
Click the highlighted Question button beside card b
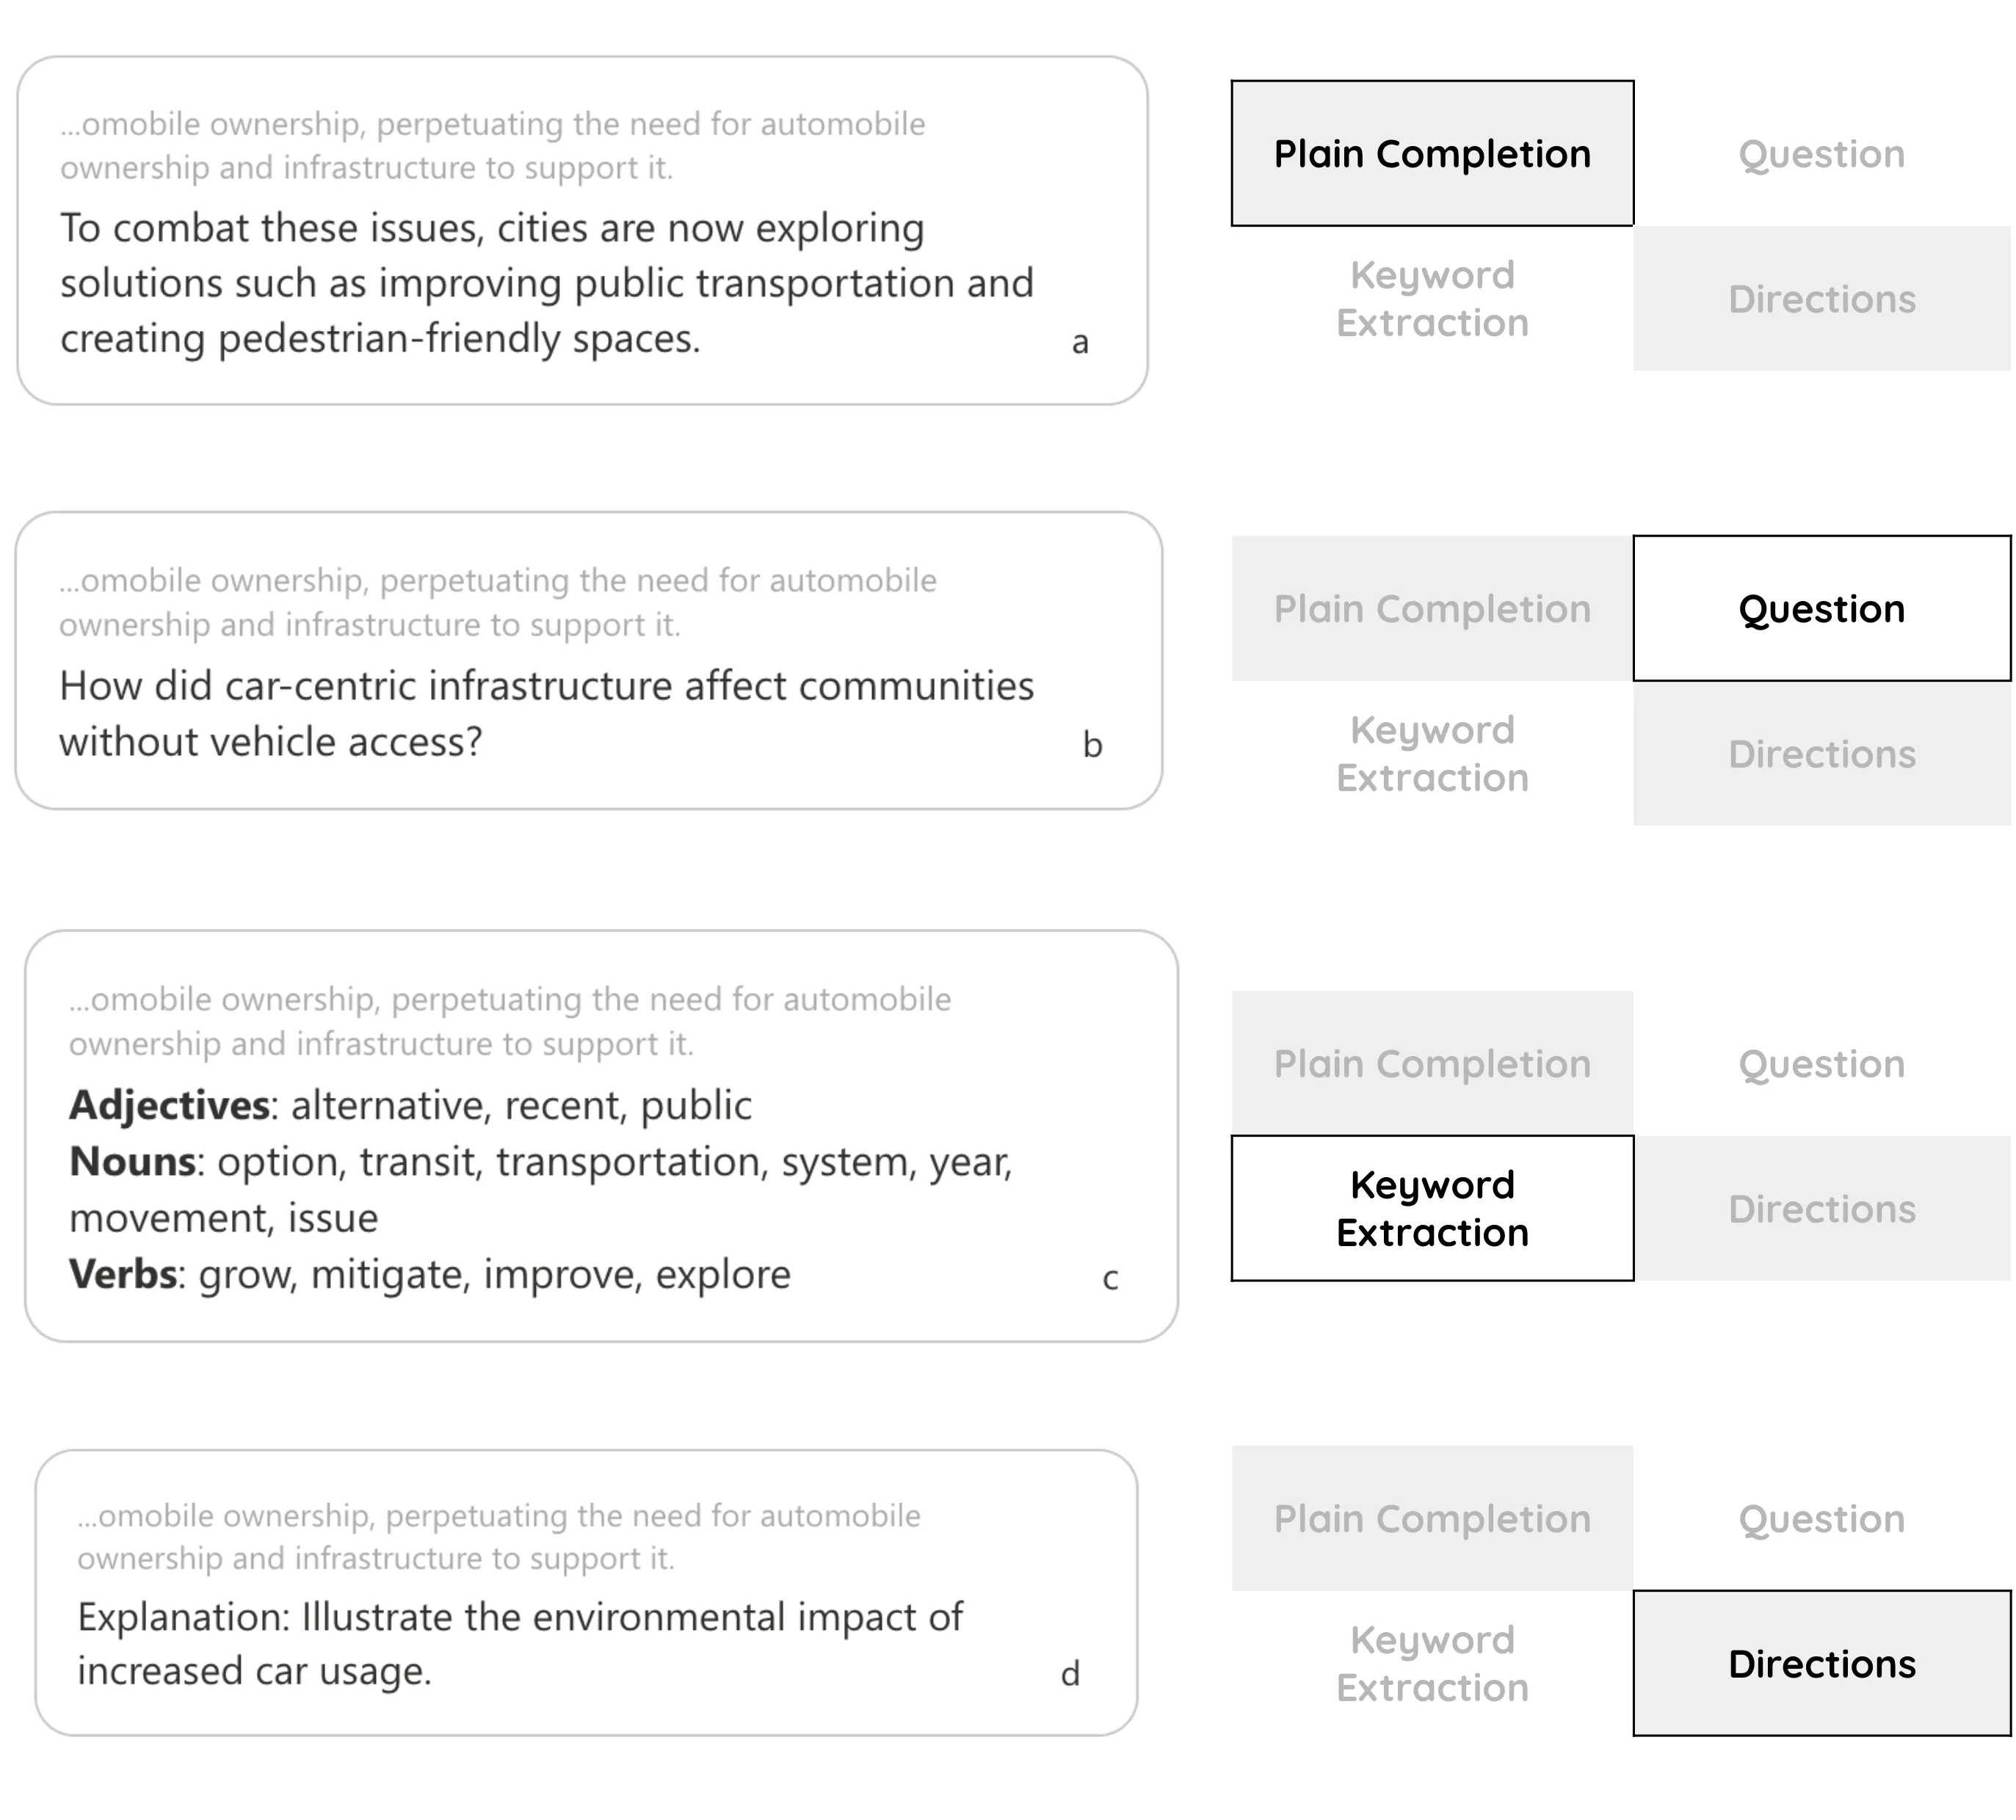(x=1821, y=608)
